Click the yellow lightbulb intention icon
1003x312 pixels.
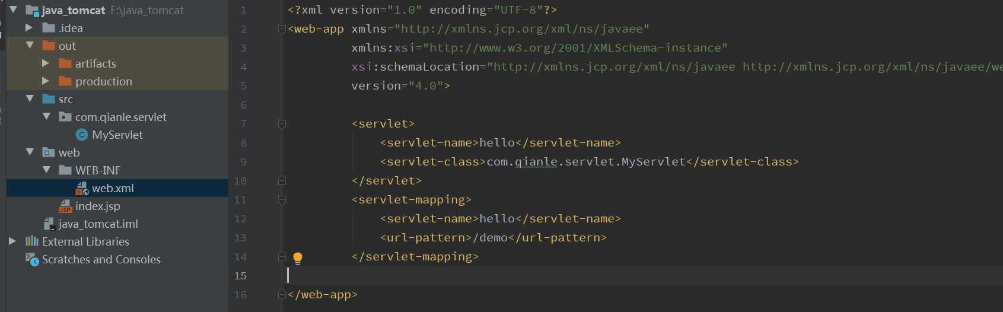click(x=298, y=257)
